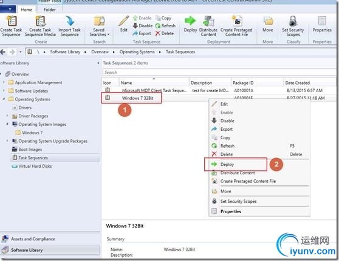Open Assets and Compliance workspace
The image size is (339, 261).
[50, 239]
